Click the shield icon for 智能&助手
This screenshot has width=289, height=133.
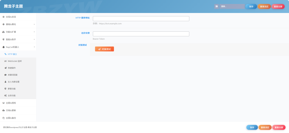3,39
